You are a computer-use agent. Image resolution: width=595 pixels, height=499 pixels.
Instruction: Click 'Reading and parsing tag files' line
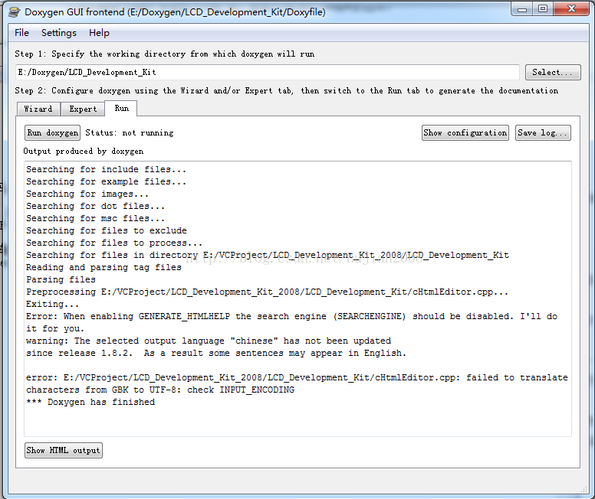[x=104, y=268]
